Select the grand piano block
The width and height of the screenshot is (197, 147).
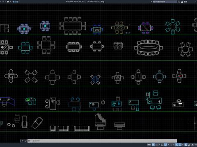pos(100,122)
